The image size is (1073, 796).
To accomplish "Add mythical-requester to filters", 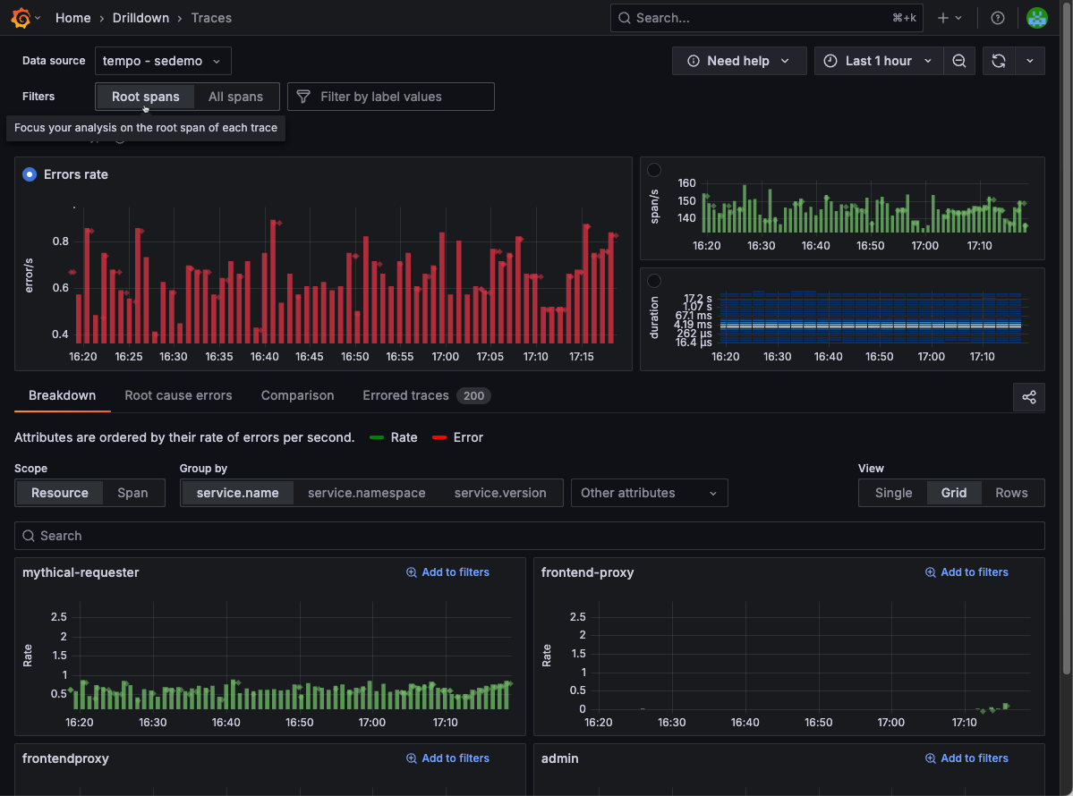I will [x=447, y=572].
